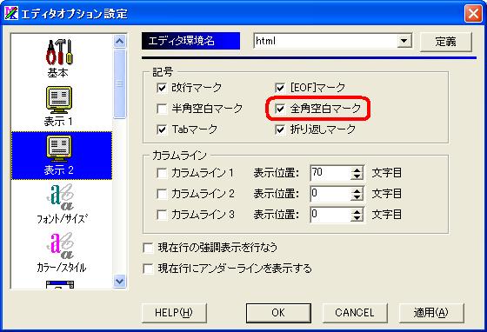Select the 表示 1 monitor icon
The height and width of the screenshot is (332, 487).
point(59,100)
